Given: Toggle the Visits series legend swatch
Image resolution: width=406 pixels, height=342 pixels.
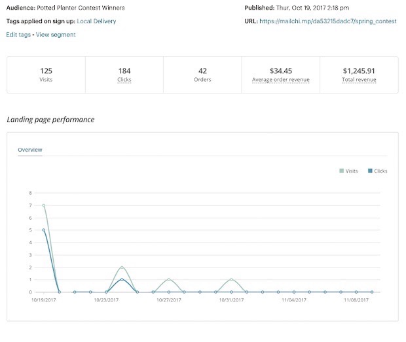Looking at the screenshot, I should (x=342, y=171).
